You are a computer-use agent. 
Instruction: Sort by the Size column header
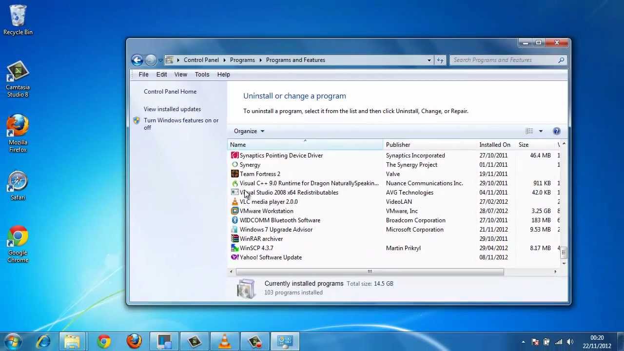[536, 145]
